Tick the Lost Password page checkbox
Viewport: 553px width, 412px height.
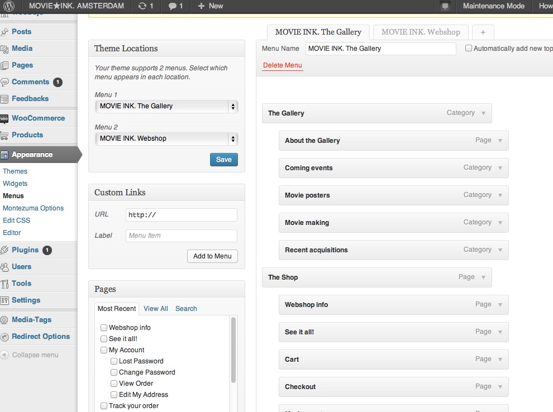tap(113, 361)
